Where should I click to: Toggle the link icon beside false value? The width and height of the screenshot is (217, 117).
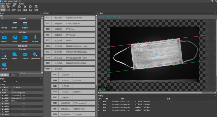24,90
